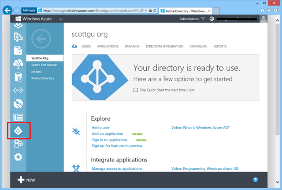Open the user account avatar icon

pos(263,19)
